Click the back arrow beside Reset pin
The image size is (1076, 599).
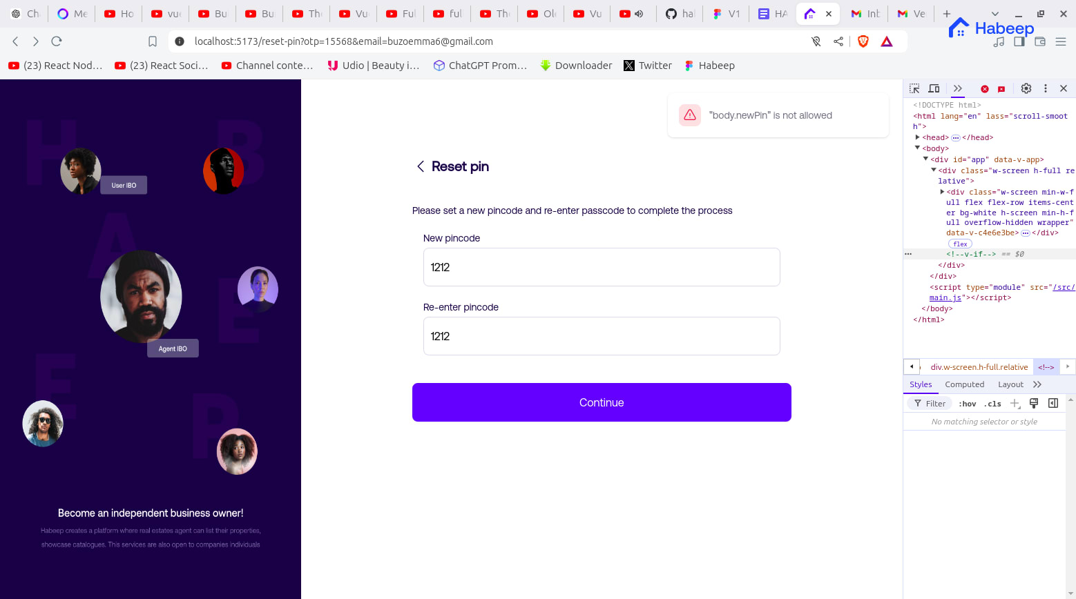pos(420,166)
